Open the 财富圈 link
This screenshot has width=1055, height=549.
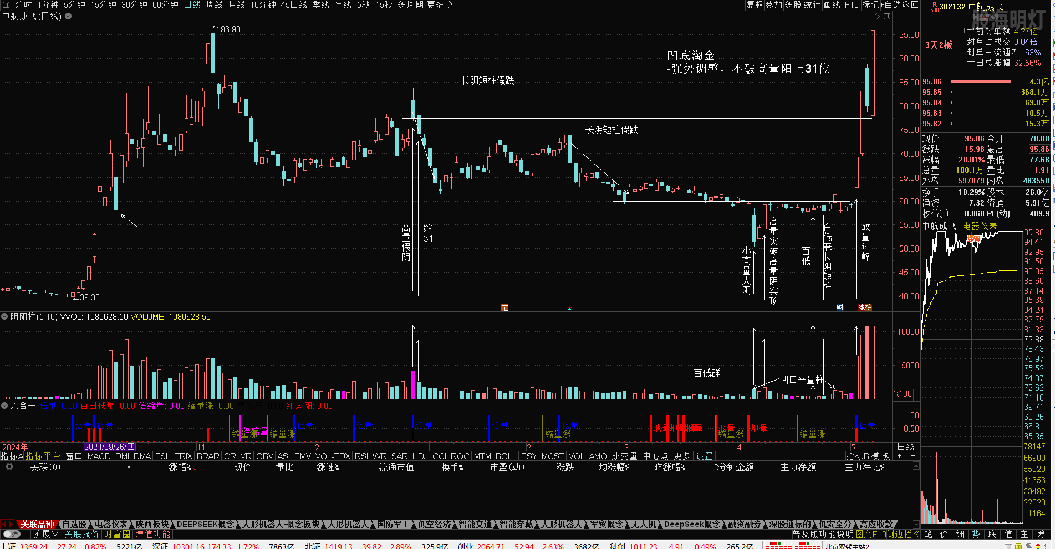pos(117,534)
